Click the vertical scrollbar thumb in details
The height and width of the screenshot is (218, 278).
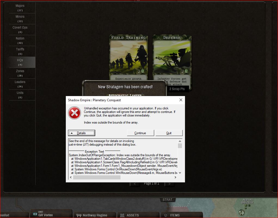coord(180,146)
